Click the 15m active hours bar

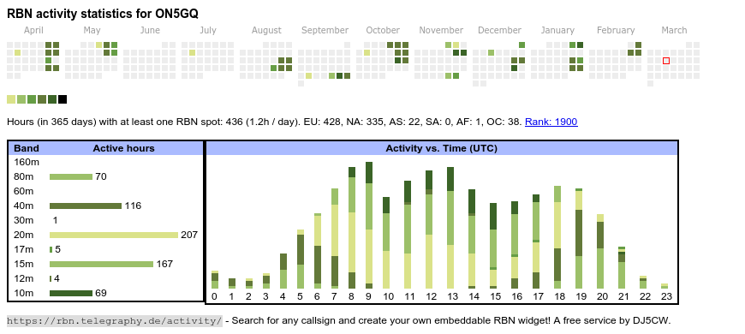click(x=101, y=264)
